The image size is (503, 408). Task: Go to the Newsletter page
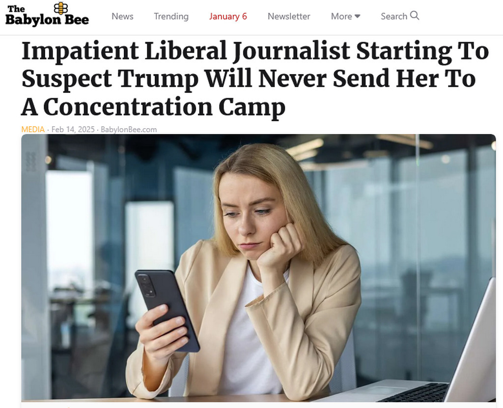point(289,16)
